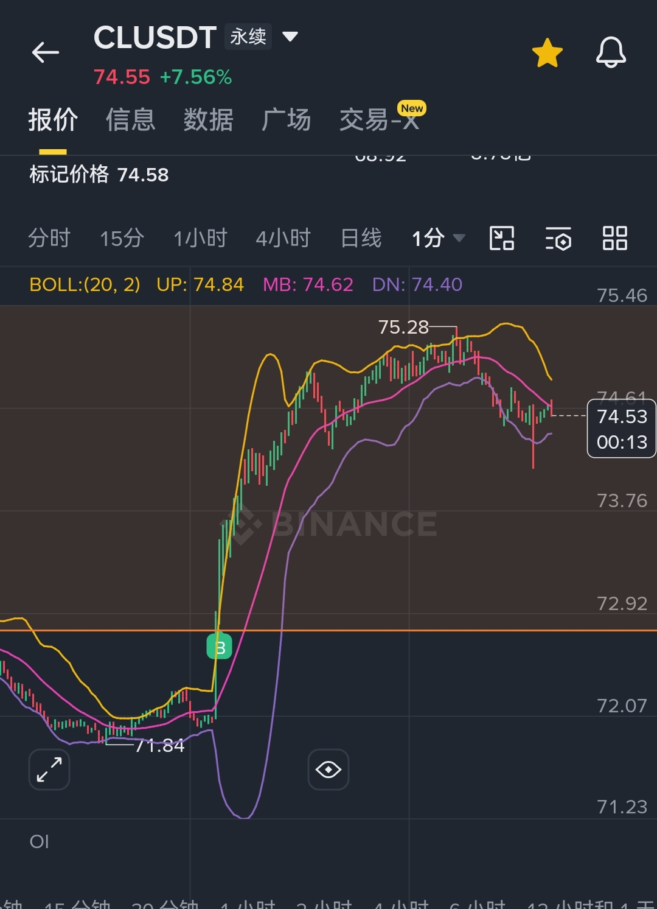Tap the last price 74.55
This screenshot has height=909, width=657.
(x=122, y=77)
